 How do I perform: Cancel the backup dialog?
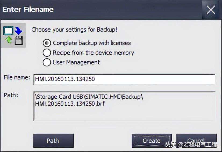[x=196, y=140]
